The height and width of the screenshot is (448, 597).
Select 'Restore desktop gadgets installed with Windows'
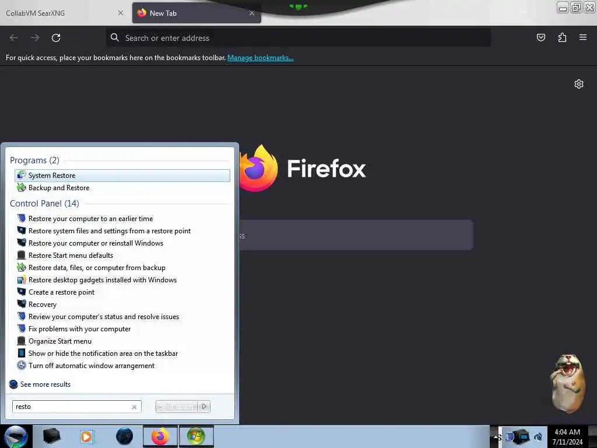pos(122,280)
